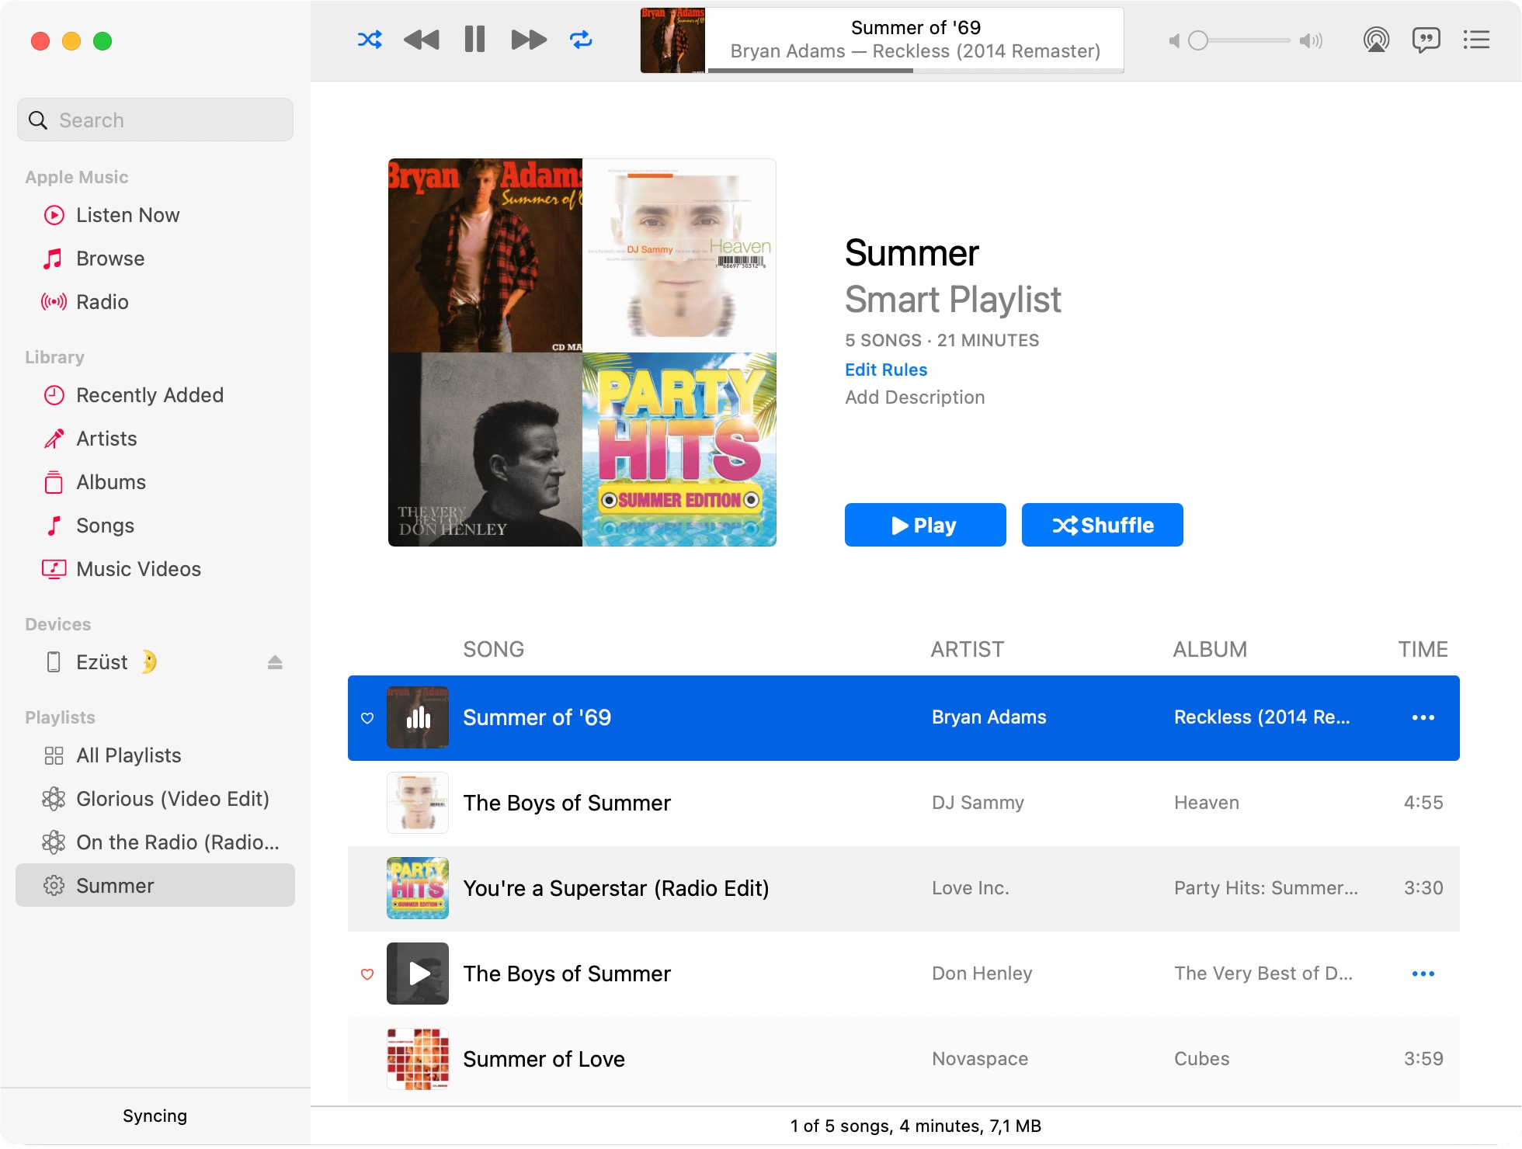
Task: Click Cubes album artwork thumbnail
Action: coord(418,1059)
